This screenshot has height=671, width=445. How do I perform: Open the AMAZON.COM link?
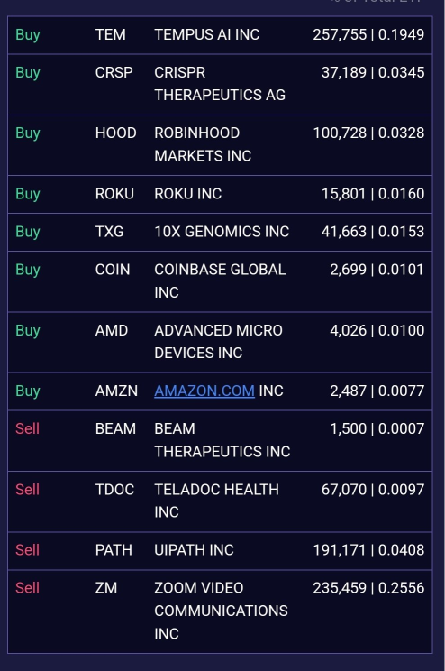pos(204,391)
